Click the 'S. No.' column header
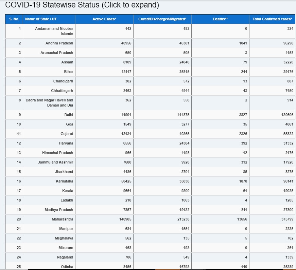Image resolution: width=296 pixels, height=270 pixels. pos(14,19)
